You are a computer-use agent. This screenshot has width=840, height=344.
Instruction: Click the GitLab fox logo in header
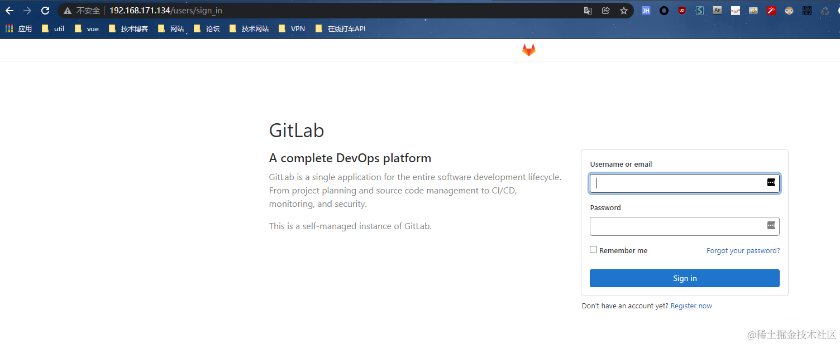click(x=529, y=50)
